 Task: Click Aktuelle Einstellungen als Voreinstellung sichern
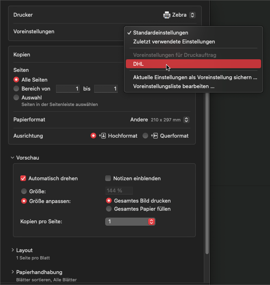(x=195, y=77)
